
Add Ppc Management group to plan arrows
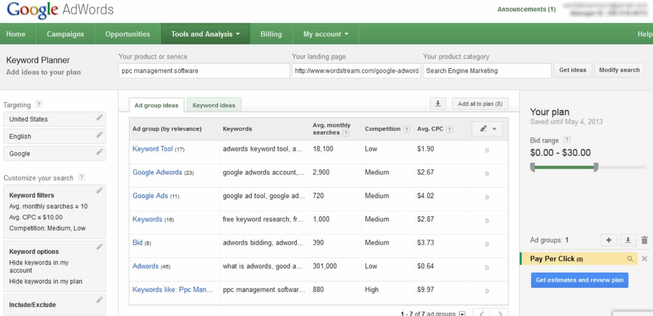[x=487, y=291]
